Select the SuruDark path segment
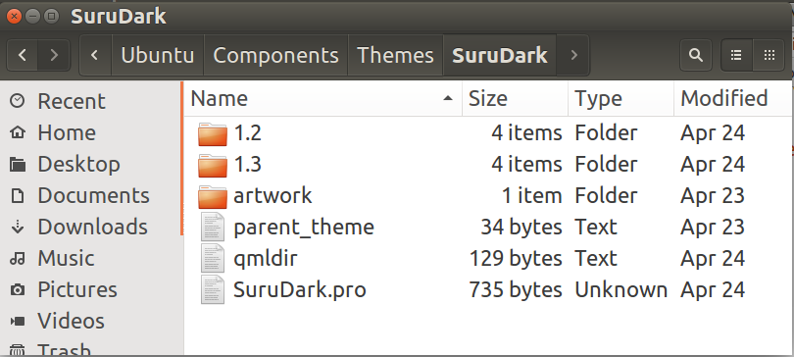The height and width of the screenshot is (357, 794). coord(500,55)
